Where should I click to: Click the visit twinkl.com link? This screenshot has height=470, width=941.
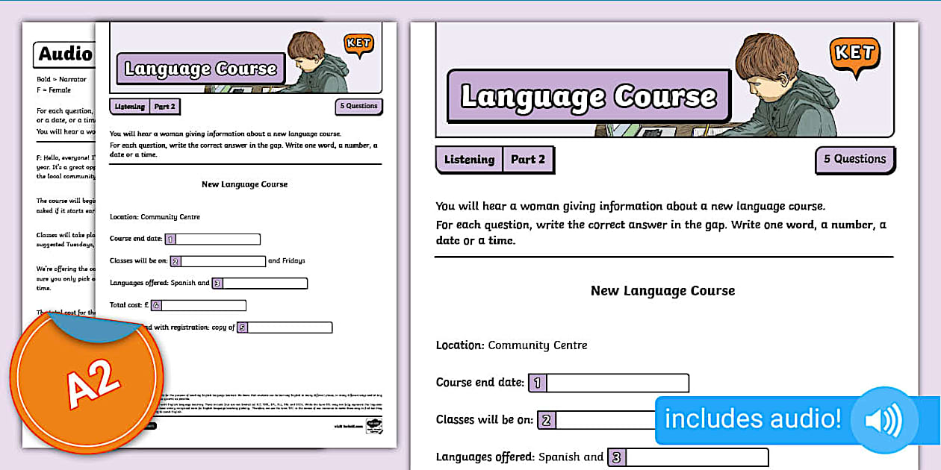[x=347, y=426]
